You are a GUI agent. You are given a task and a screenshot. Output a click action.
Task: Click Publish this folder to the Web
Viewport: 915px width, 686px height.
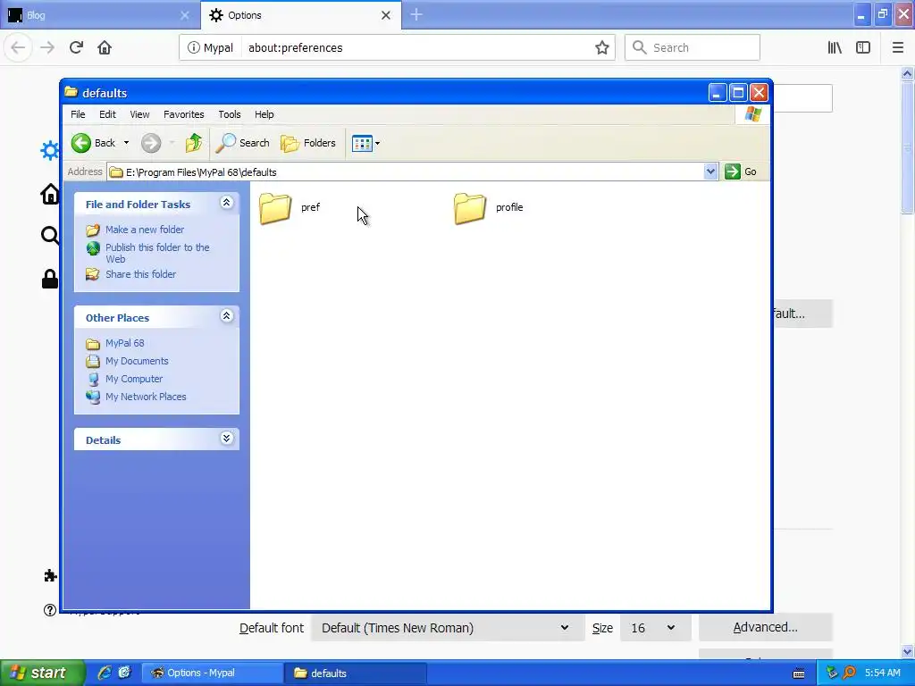157,253
